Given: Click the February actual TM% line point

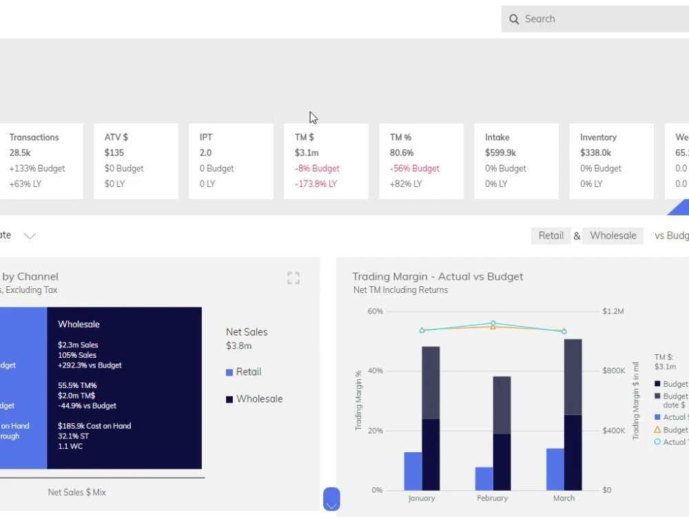Looking at the screenshot, I should pyautogui.click(x=493, y=323).
